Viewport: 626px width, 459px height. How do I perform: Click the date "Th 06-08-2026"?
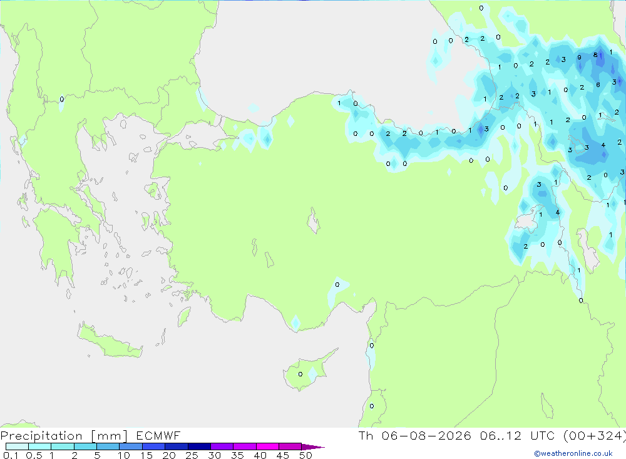[414, 436]
